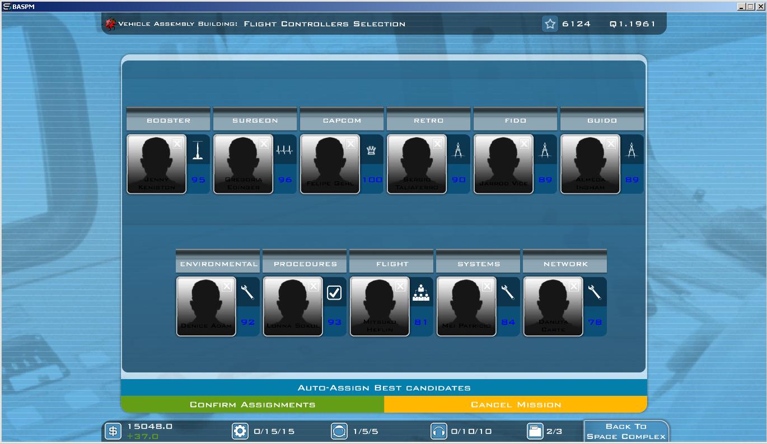Remove Gregoria Edinger from the Surgeon slot

(x=264, y=144)
